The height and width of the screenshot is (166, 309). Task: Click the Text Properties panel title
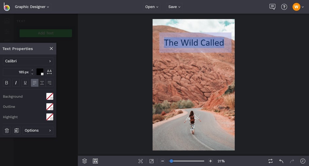pos(18,49)
